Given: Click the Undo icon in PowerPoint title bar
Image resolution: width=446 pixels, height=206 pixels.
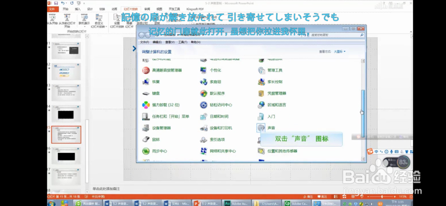Looking at the screenshot, I should 62,3.
